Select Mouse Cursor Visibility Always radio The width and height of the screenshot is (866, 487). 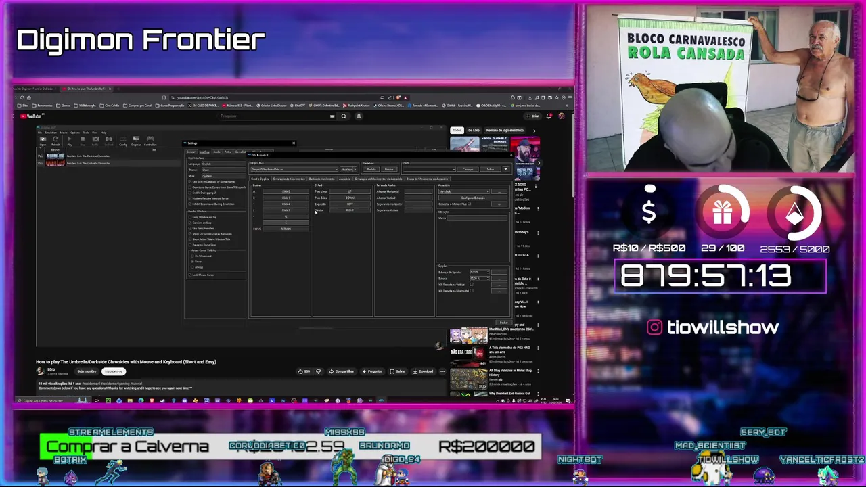[x=192, y=267]
